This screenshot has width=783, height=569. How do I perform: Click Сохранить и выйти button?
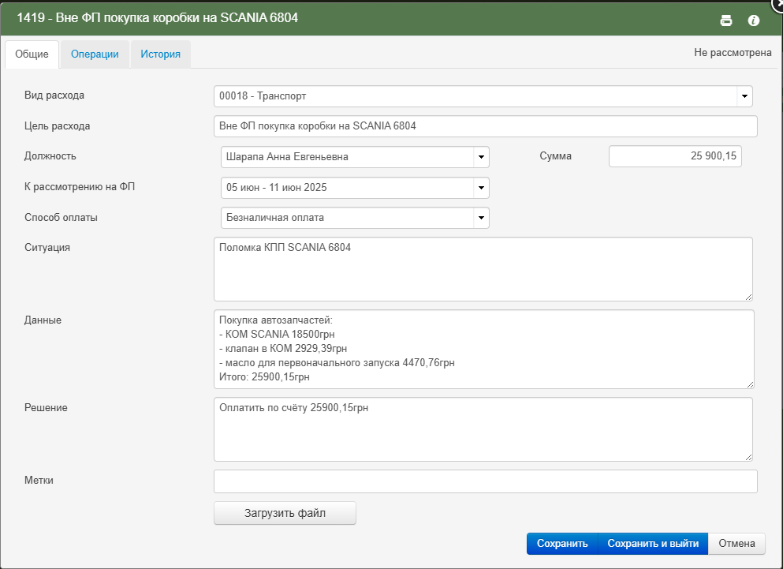[653, 544]
